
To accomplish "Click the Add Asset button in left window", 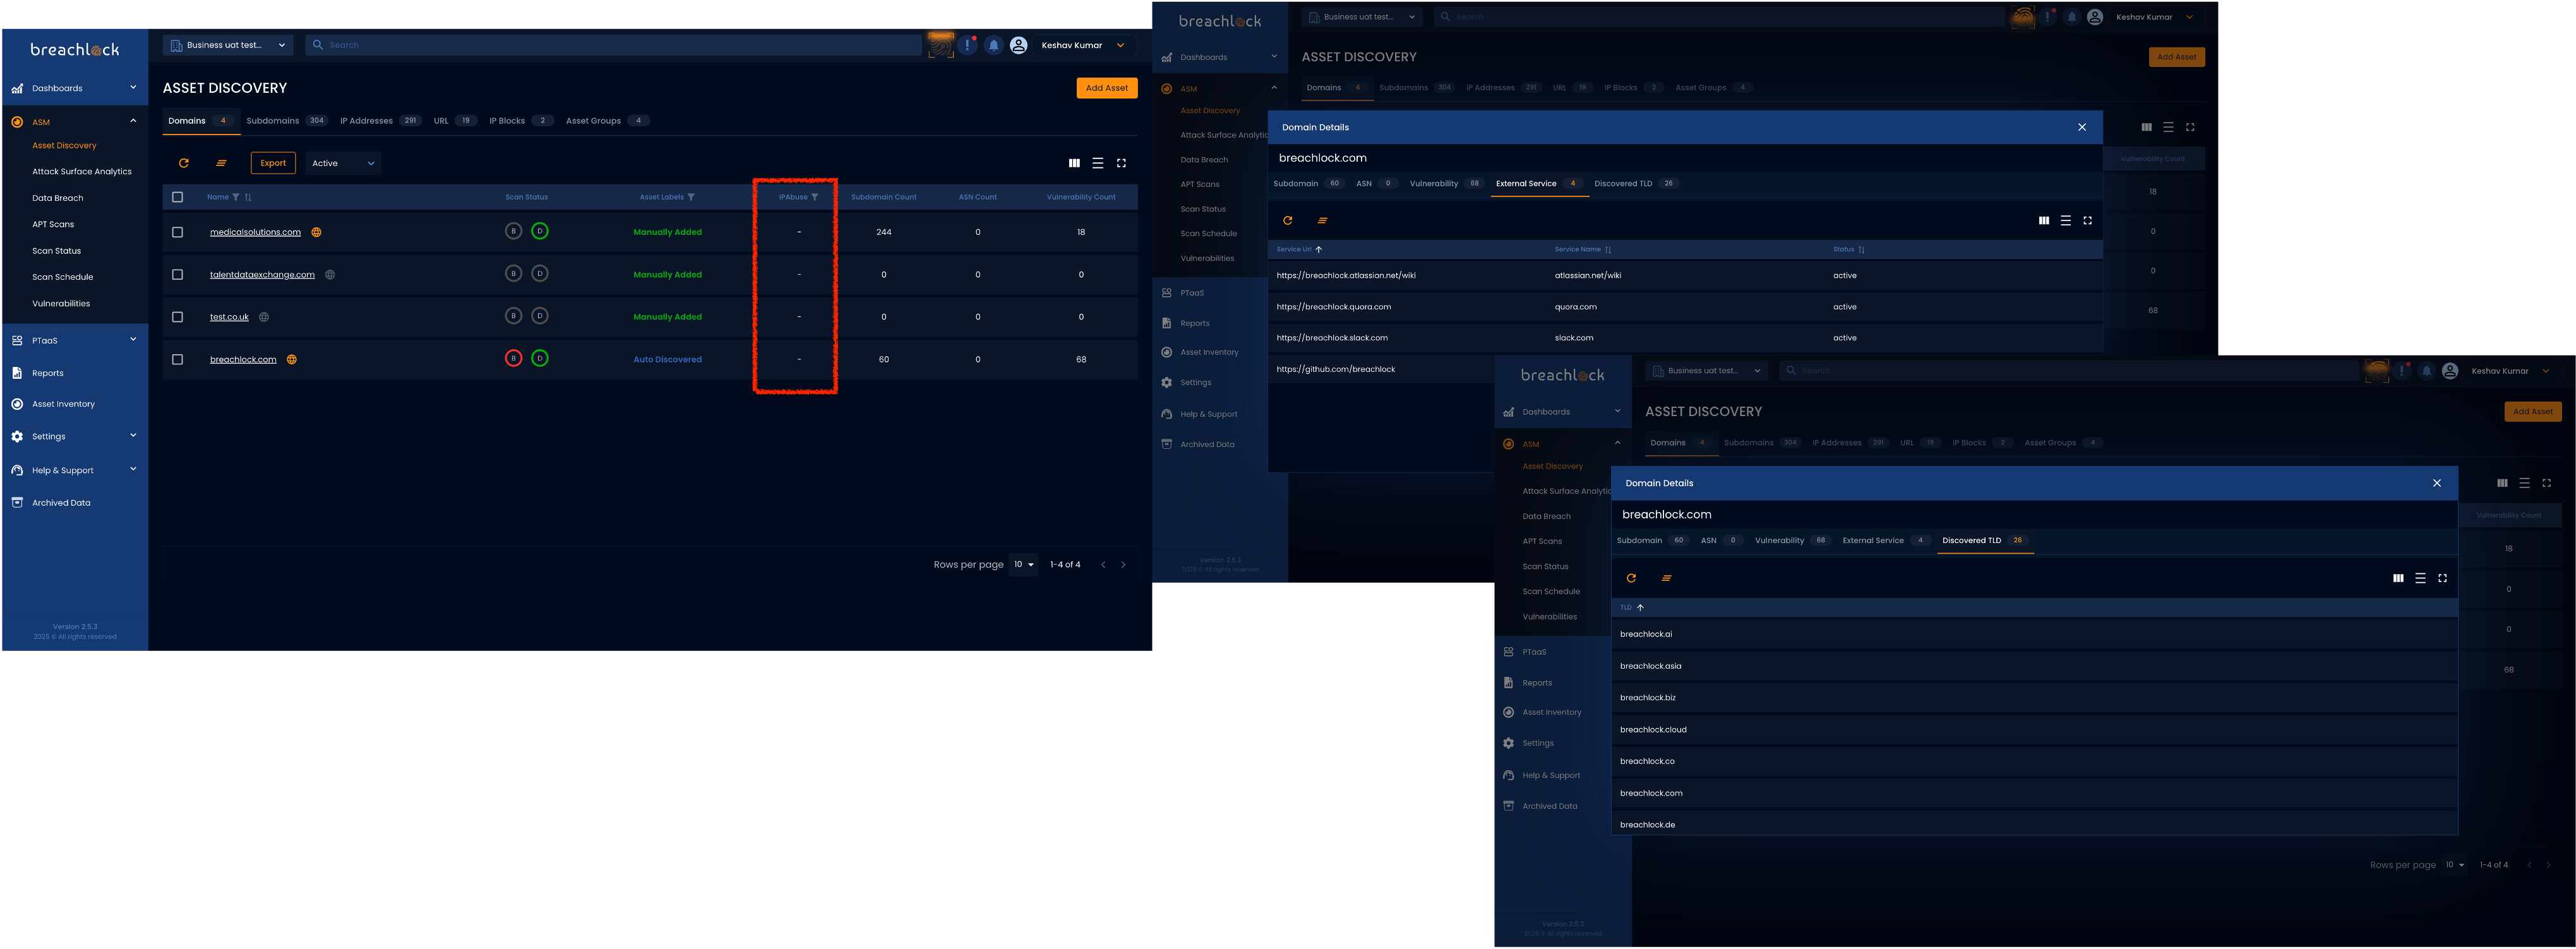I will click(1107, 88).
